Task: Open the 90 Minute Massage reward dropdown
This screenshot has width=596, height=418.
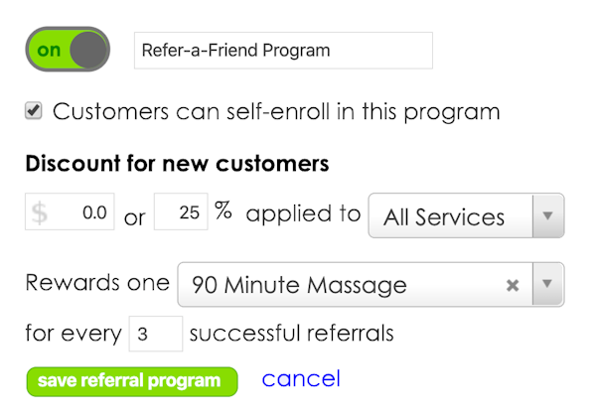Action: (338, 285)
